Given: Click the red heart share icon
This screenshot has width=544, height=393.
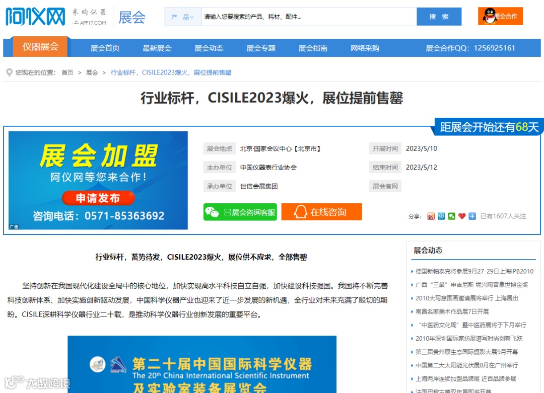Looking at the screenshot, I should (462, 216).
